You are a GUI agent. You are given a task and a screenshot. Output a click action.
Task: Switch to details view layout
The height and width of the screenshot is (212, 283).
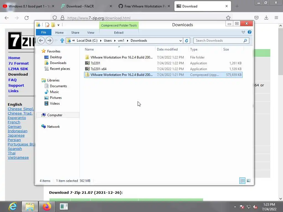pos(242,181)
